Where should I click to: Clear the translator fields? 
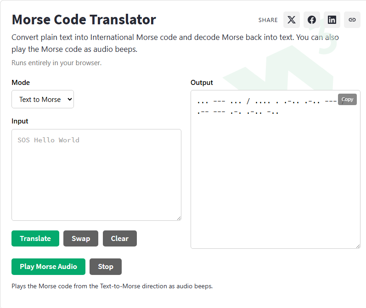click(120, 239)
